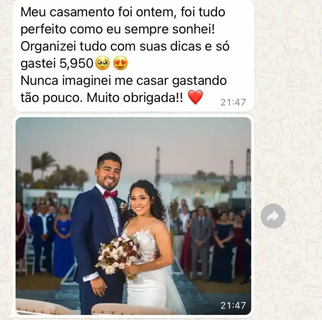Open the wedding photo attachment
The image size is (322, 320).
coord(133,216)
